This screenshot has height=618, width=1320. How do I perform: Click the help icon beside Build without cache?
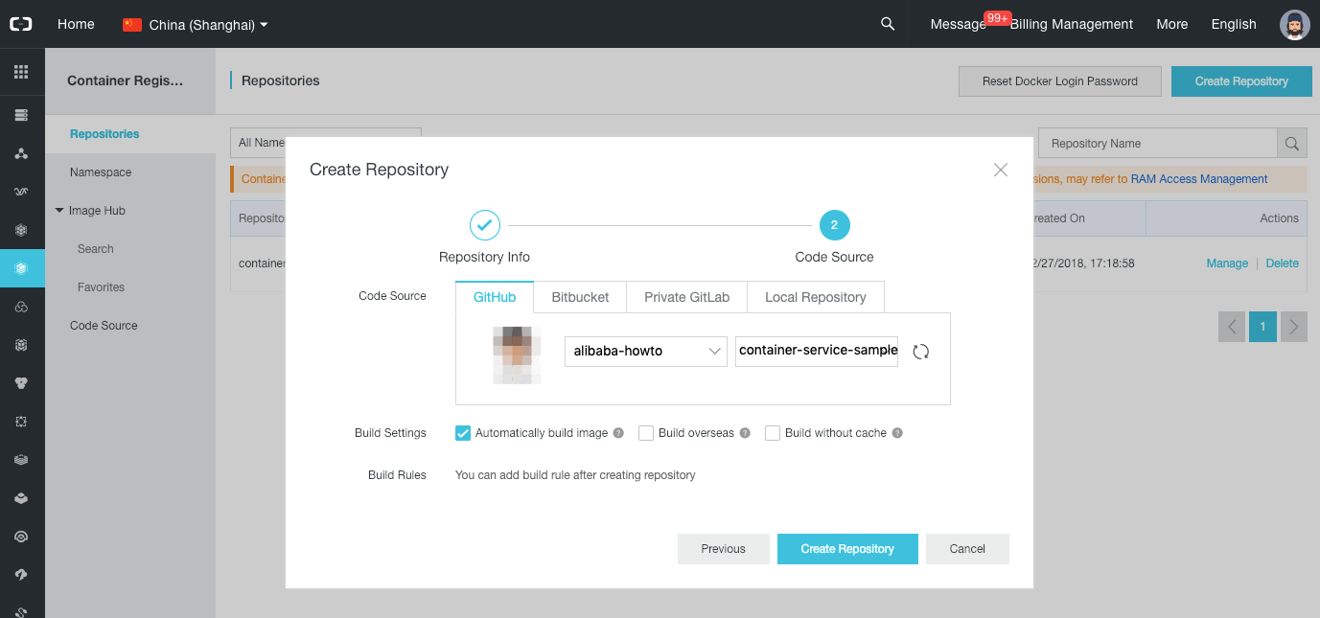[897, 433]
